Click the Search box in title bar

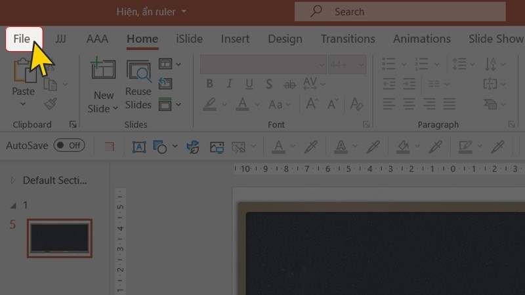pos(400,12)
